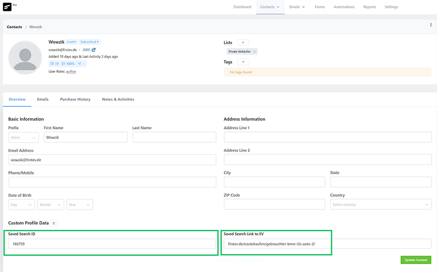Open the three-dot more options menu

click(431, 25)
